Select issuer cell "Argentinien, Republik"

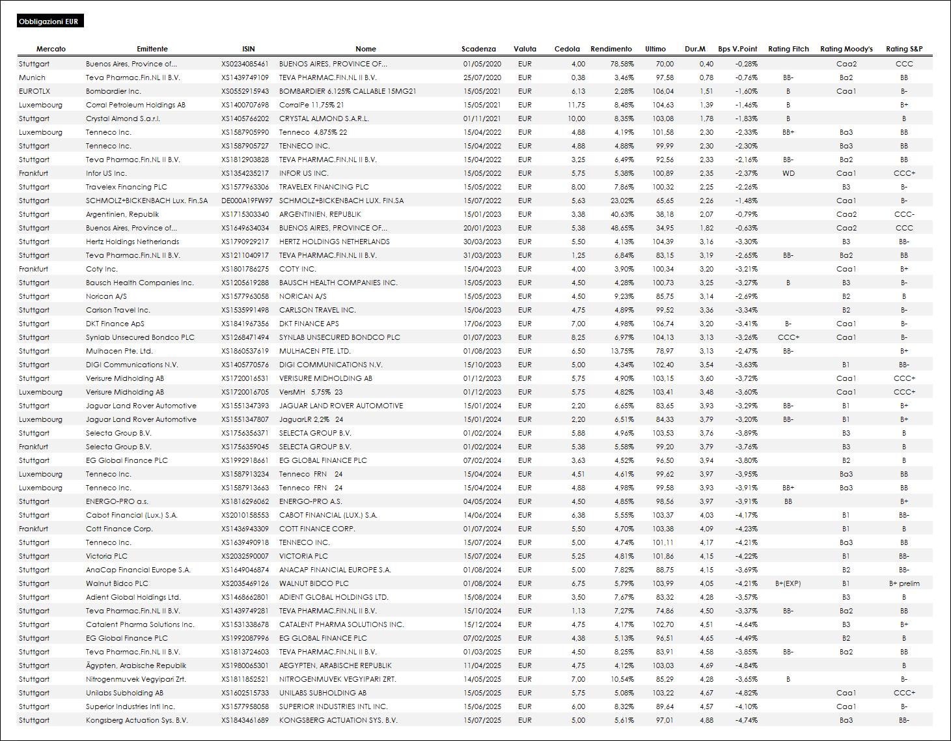pos(122,214)
